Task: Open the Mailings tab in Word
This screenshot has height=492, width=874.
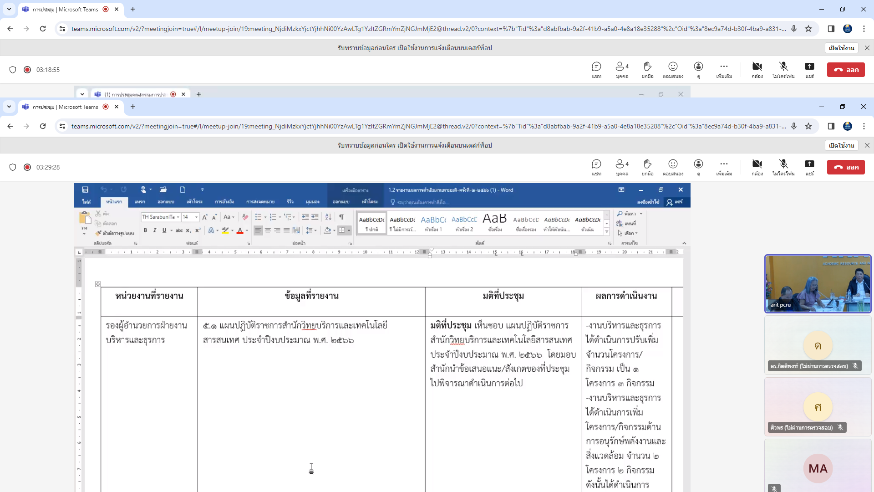Action: click(x=260, y=202)
